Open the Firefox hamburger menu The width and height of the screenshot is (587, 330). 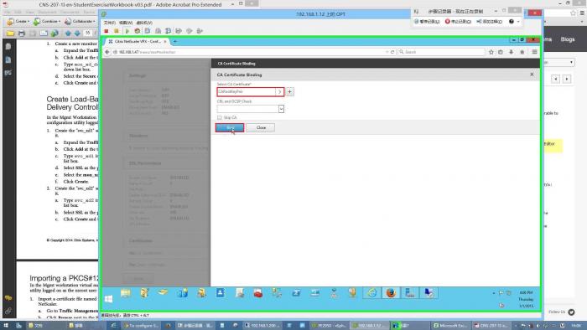pos(535,52)
